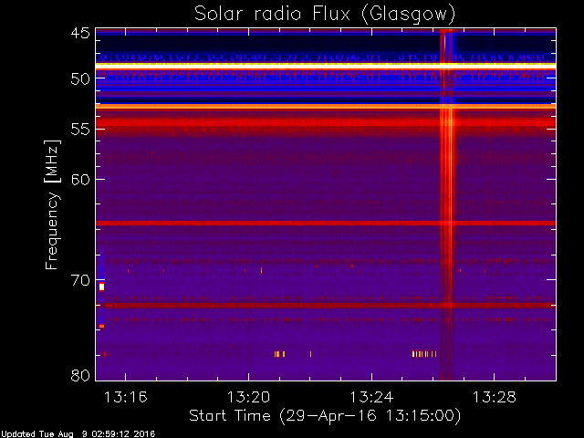The image size is (584, 438).
Task: Click the 13:24 time tick label
Action: point(371,397)
